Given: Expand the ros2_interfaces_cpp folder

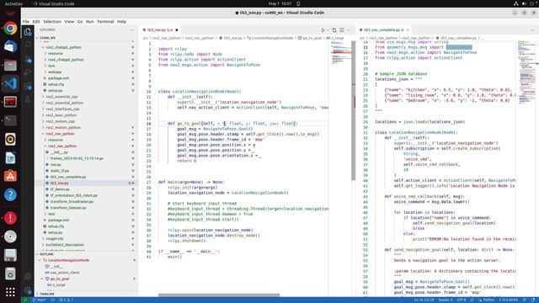Looking at the screenshot, I should pyautogui.click(x=86, y=109).
